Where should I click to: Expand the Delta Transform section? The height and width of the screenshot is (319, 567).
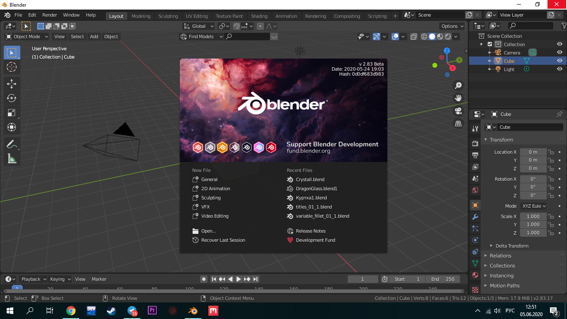[512, 246]
